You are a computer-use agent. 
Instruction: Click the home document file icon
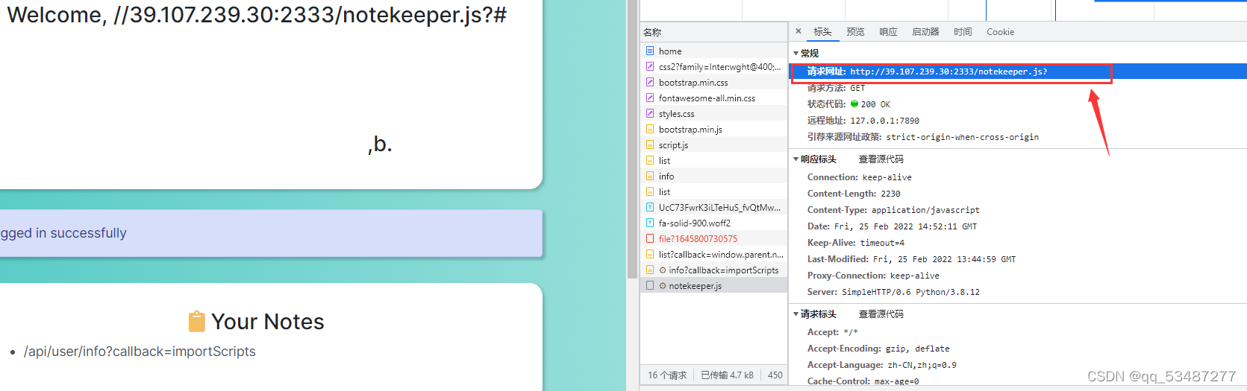650,51
